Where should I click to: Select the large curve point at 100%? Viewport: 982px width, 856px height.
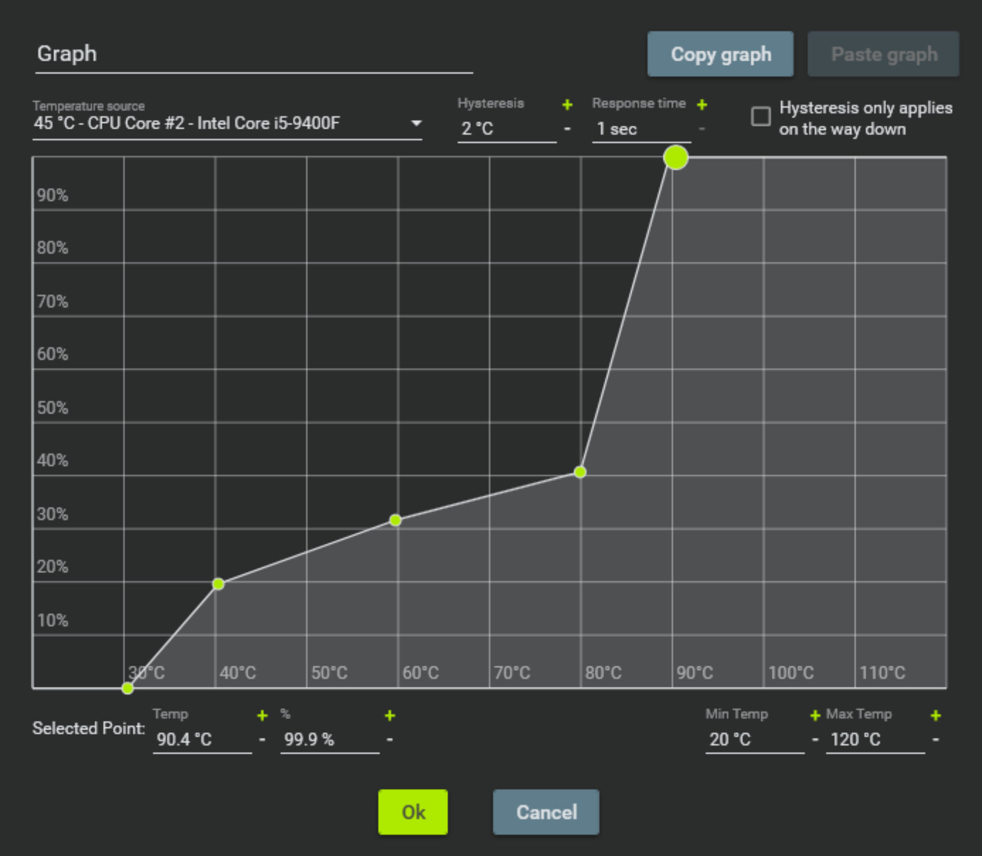676,158
